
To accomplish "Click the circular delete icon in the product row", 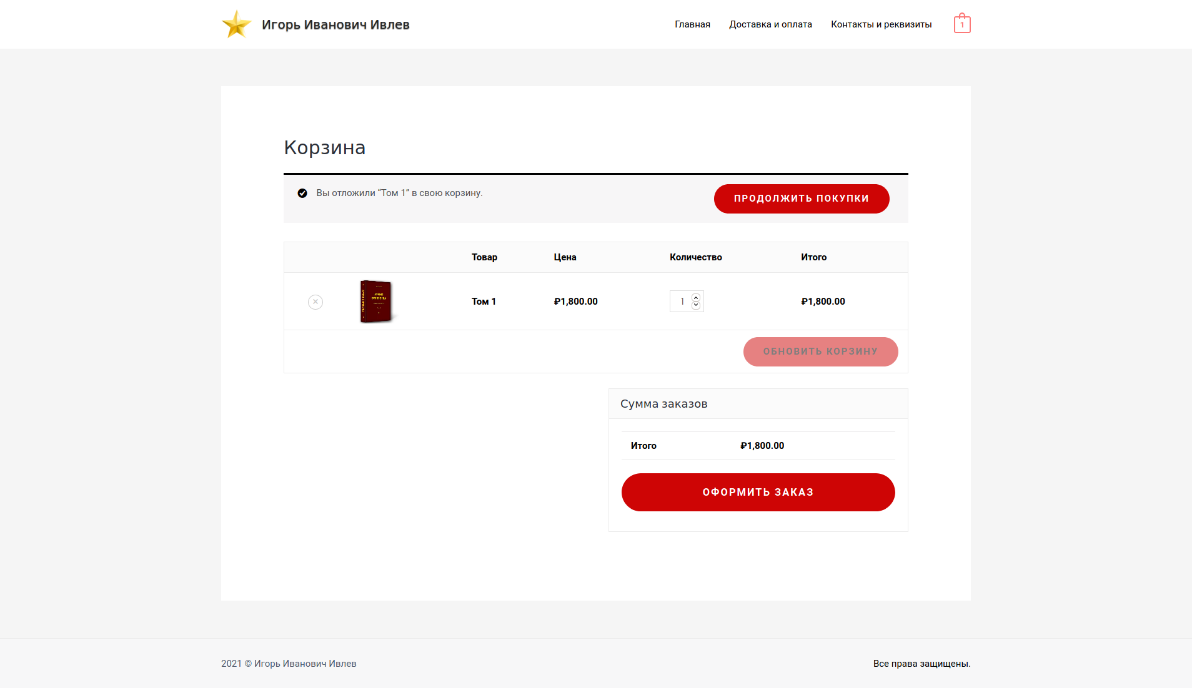I will (315, 302).
